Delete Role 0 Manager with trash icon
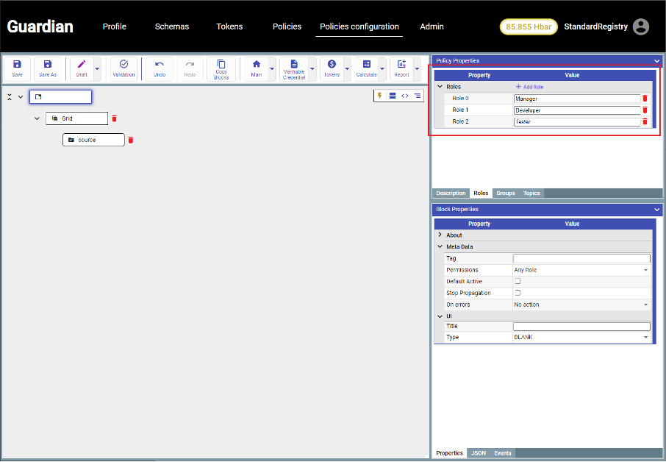The image size is (666, 462). pos(645,99)
